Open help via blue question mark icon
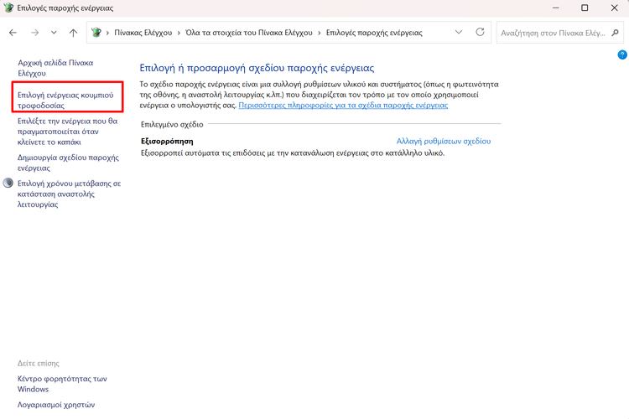 tap(622, 54)
